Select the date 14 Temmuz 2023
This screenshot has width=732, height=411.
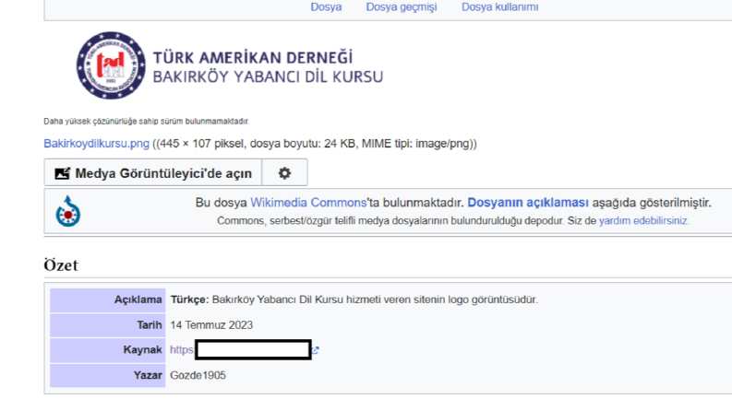211,324
